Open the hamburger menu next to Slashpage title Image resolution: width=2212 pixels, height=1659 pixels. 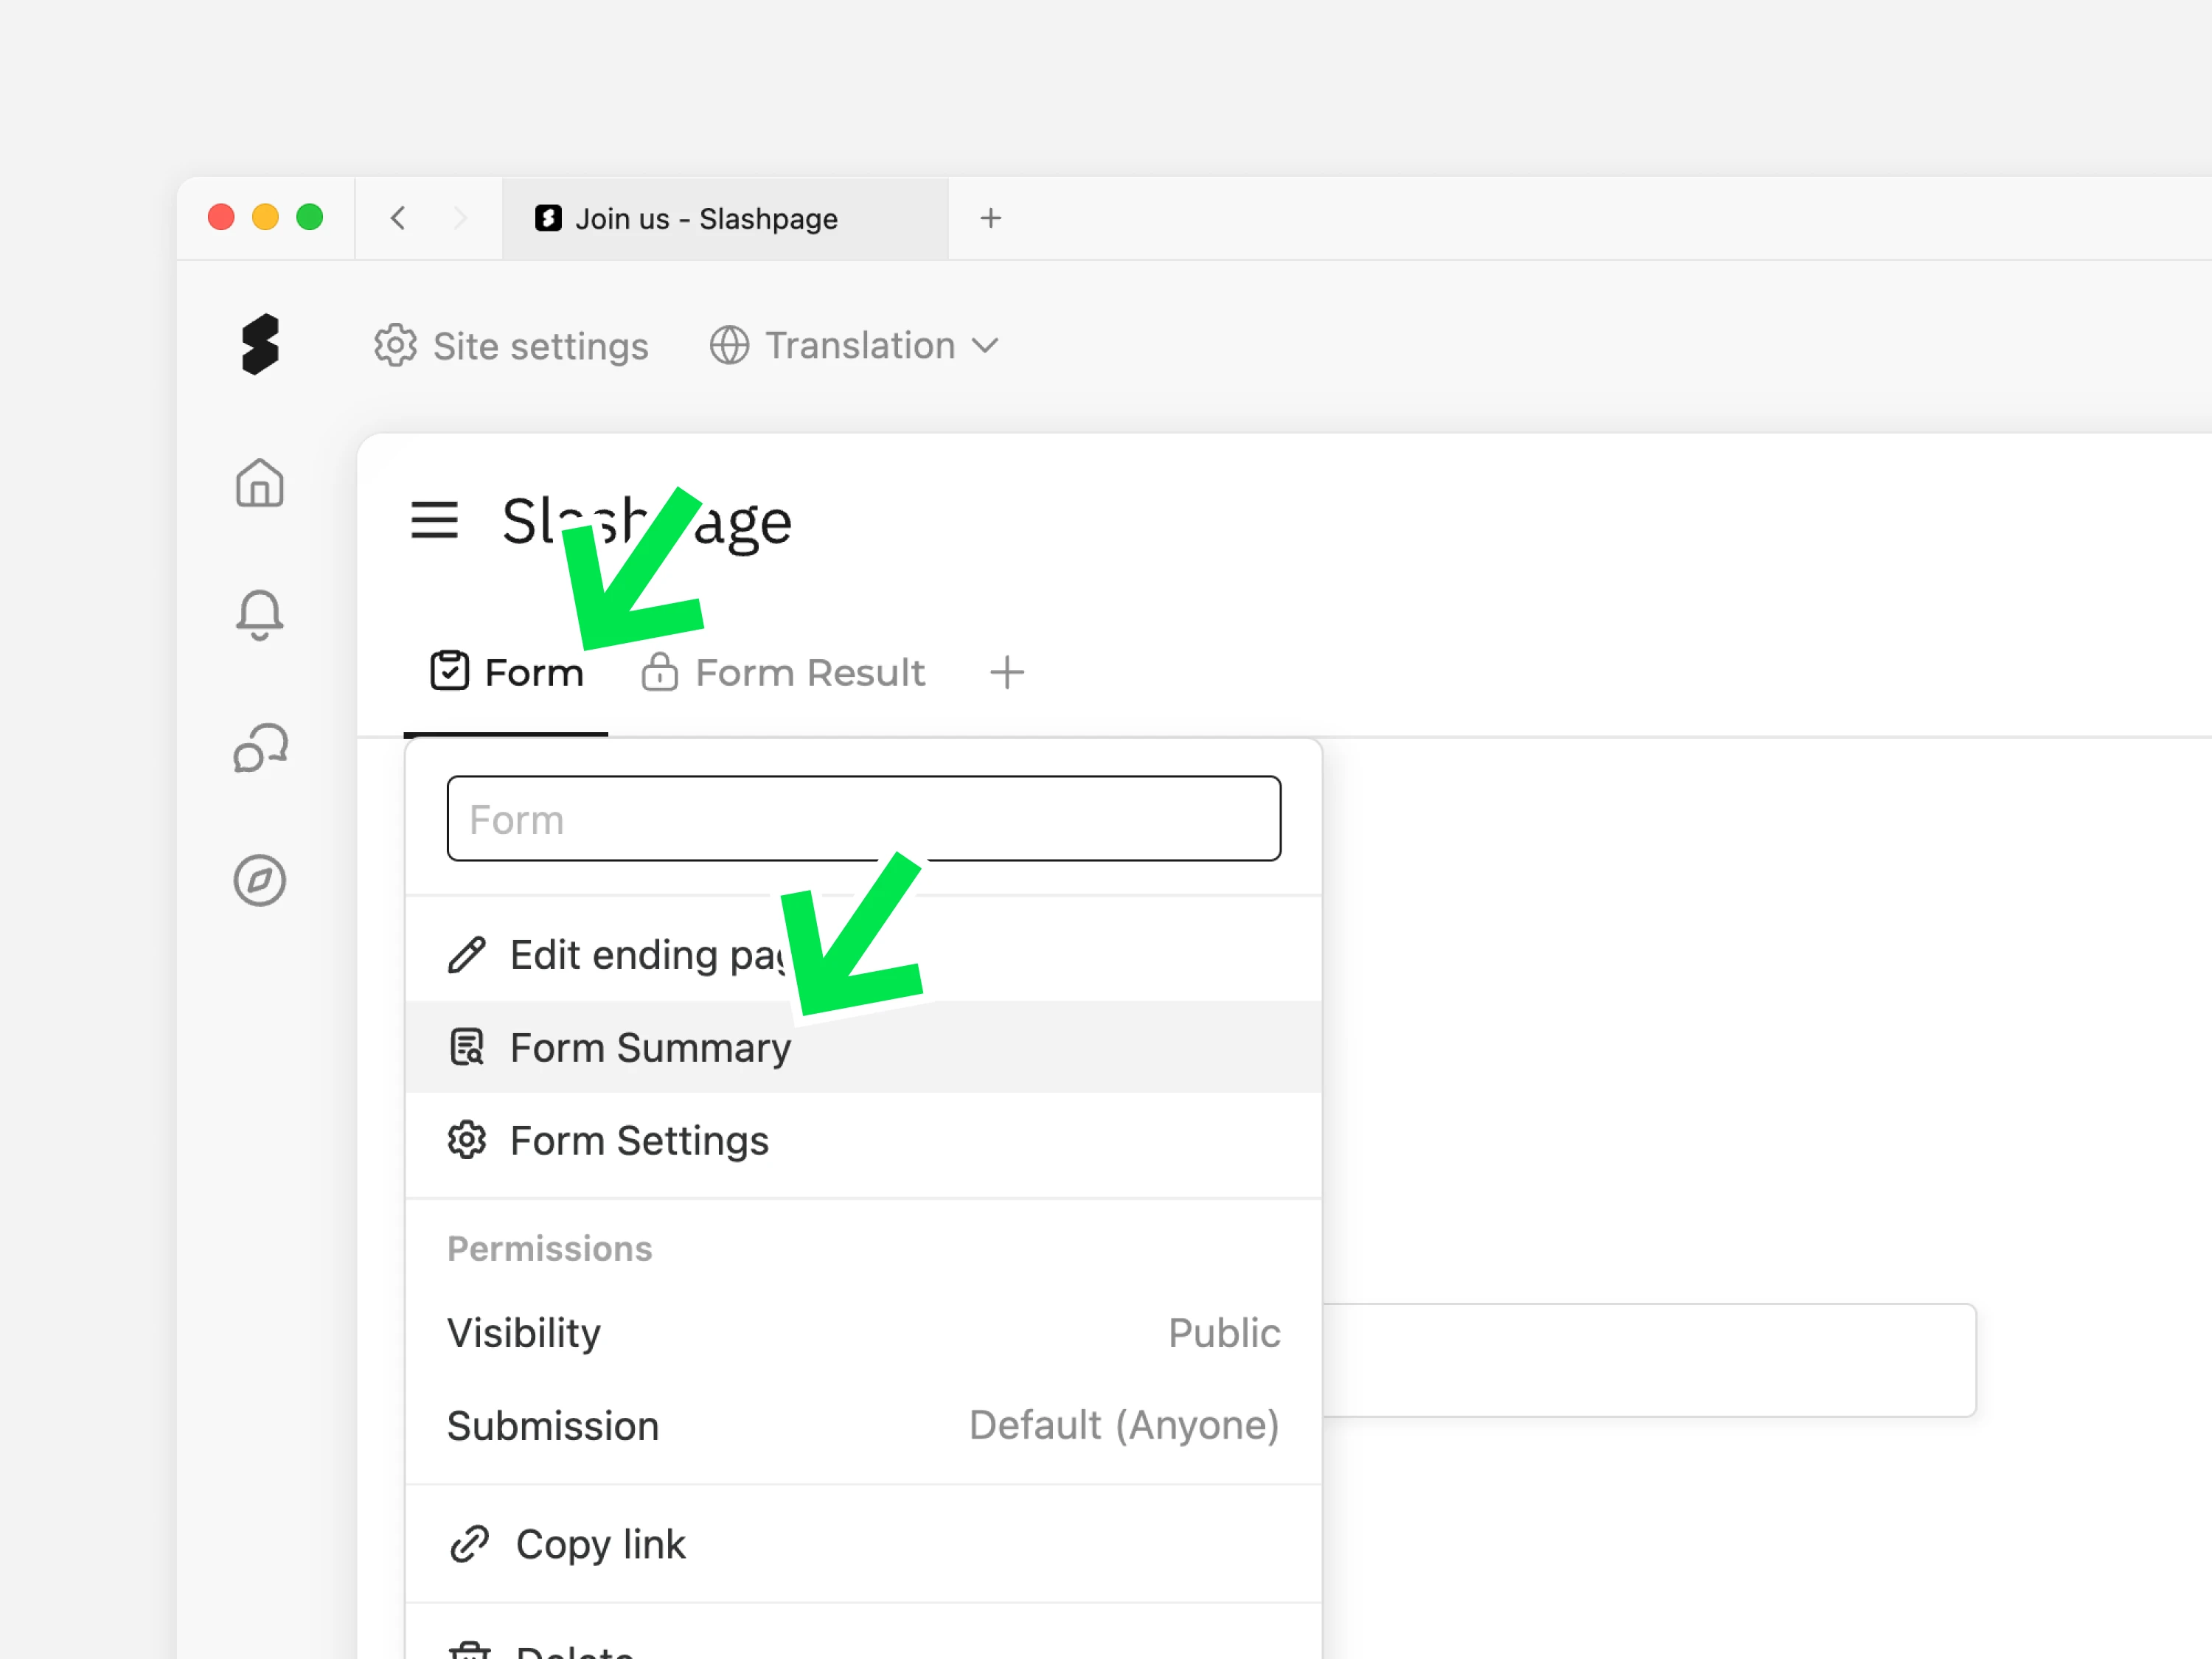434,520
